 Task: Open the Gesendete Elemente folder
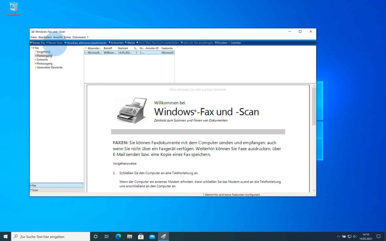pos(50,67)
